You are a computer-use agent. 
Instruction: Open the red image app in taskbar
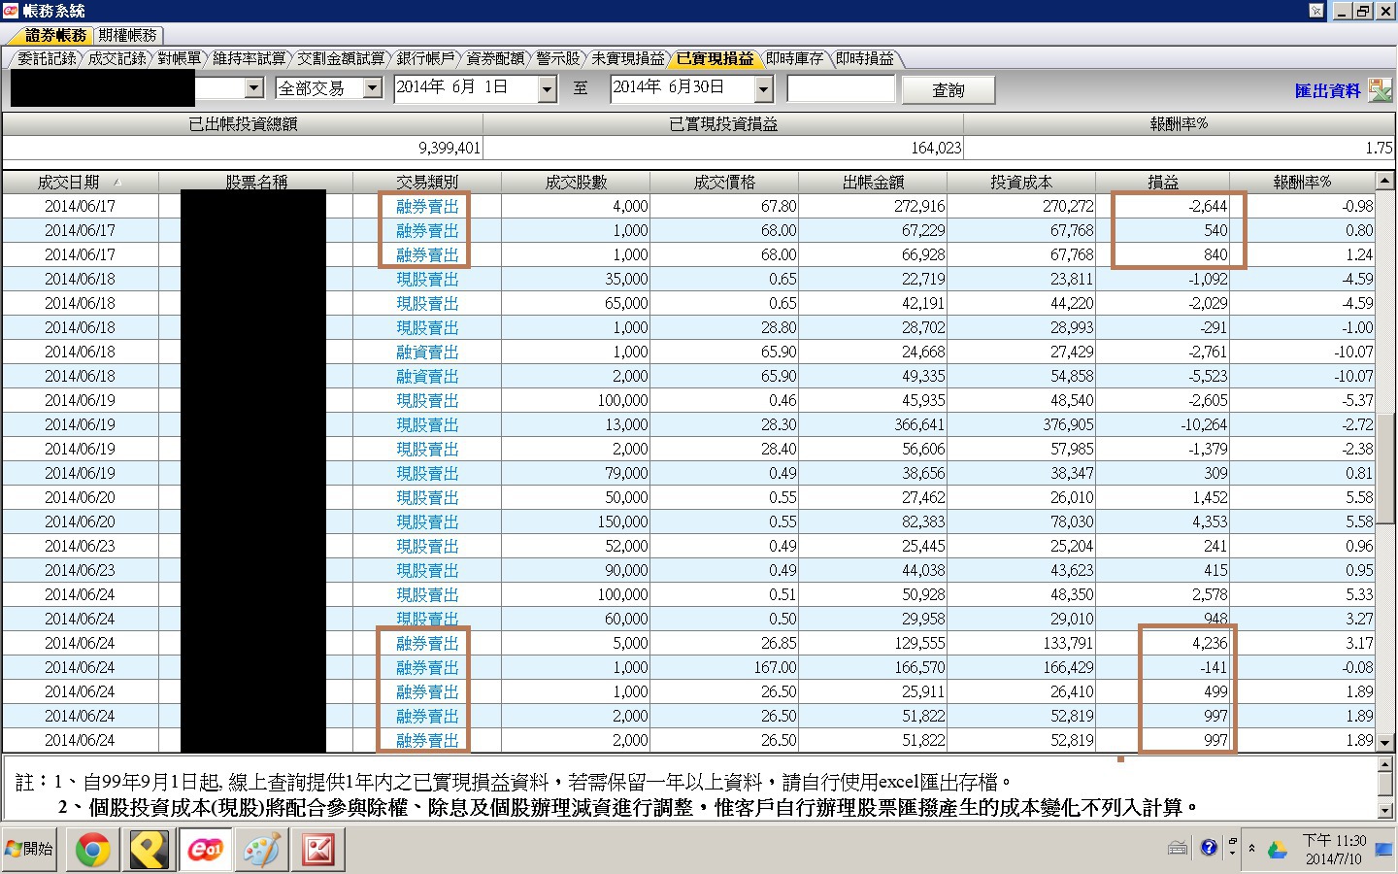pos(317,850)
